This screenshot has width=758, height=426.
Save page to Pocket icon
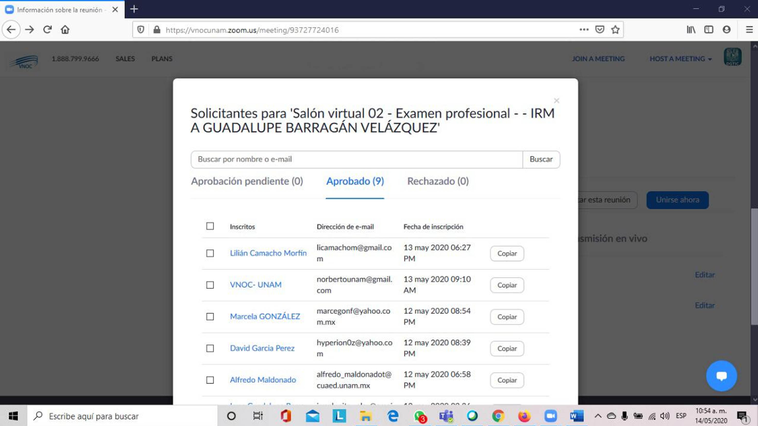tap(600, 30)
